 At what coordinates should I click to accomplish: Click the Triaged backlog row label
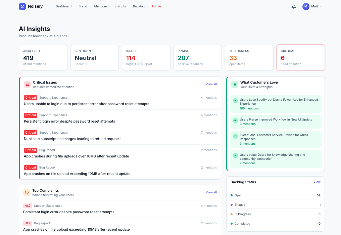[x=240, y=205]
